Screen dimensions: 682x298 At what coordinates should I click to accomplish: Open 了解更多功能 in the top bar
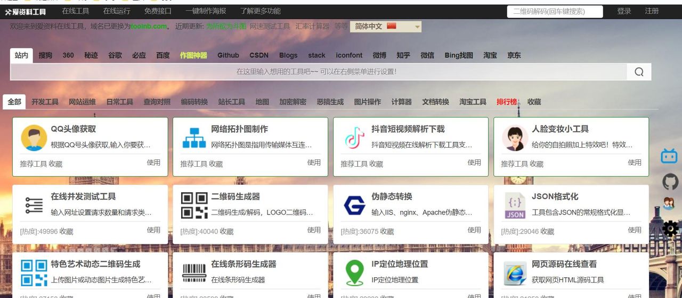pyautogui.click(x=260, y=11)
